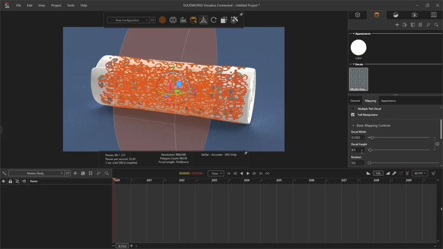Click the link aspect ratio icon

pos(437,144)
